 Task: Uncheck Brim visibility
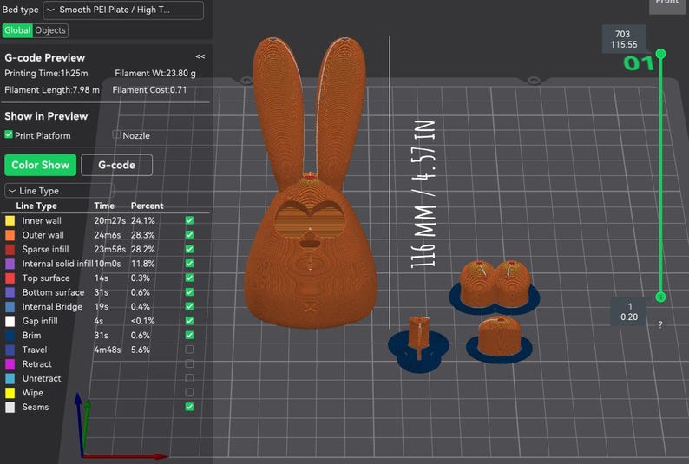189,335
